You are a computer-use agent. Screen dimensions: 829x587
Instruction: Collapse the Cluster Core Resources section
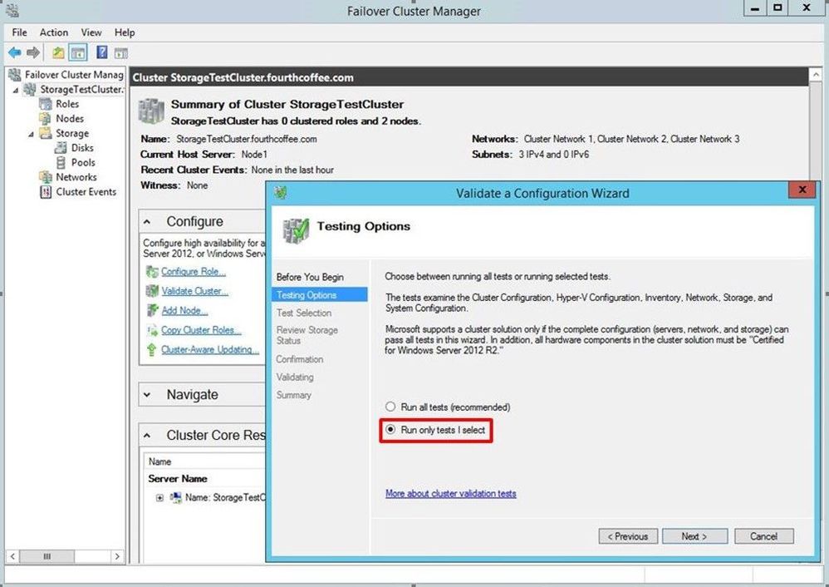click(147, 436)
